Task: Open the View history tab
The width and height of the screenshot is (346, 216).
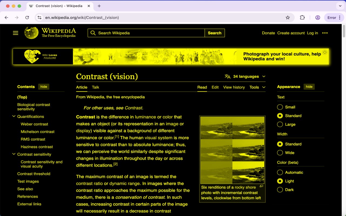Action: (234, 87)
